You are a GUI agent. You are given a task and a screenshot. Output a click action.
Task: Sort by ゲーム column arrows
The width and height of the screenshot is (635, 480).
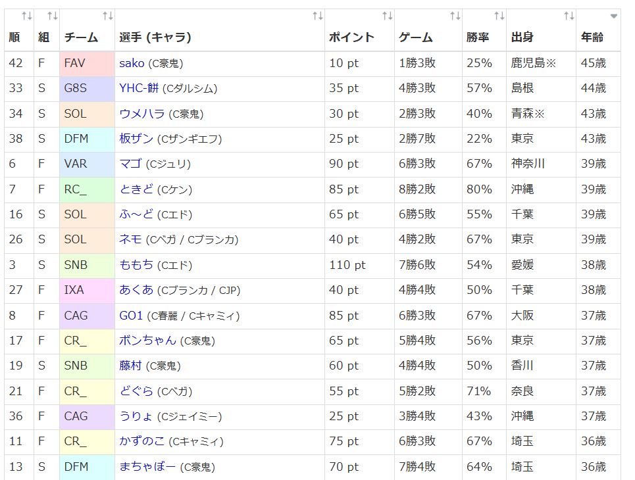tap(455, 15)
